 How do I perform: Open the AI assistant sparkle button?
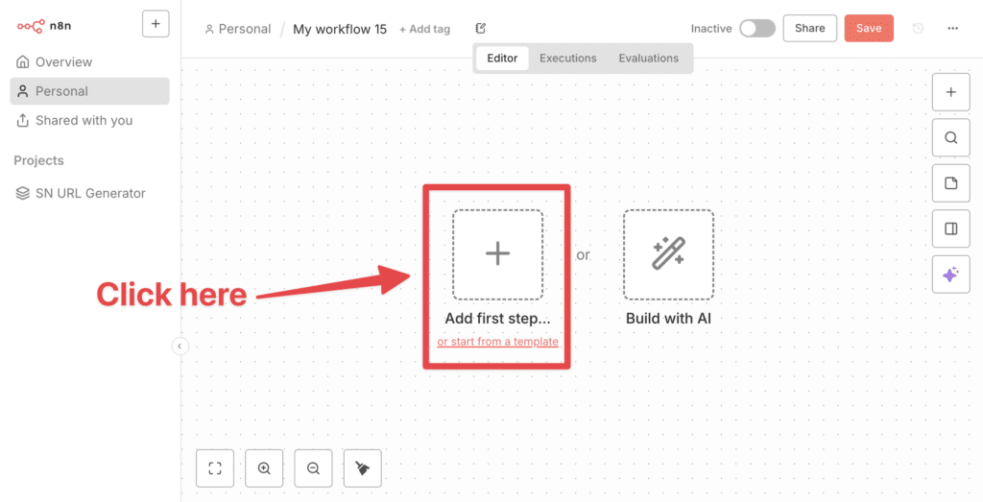click(951, 275)
